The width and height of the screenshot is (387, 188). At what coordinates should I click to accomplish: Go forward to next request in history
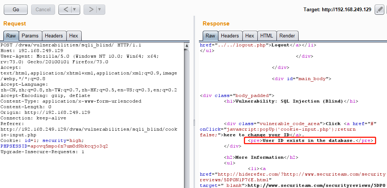tap(90, 9)
